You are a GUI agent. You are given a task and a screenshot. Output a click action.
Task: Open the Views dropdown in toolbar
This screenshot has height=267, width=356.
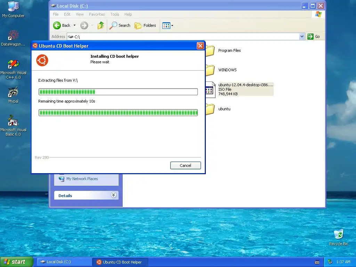pyautogui.click(x=168, y=25)
